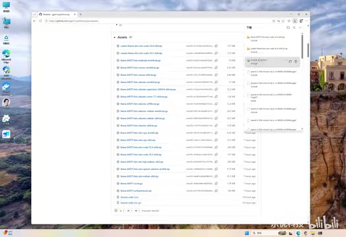Open the tab list dropdown in the title bar
This screenshot has height=237, width=346.
coord(34,14)
